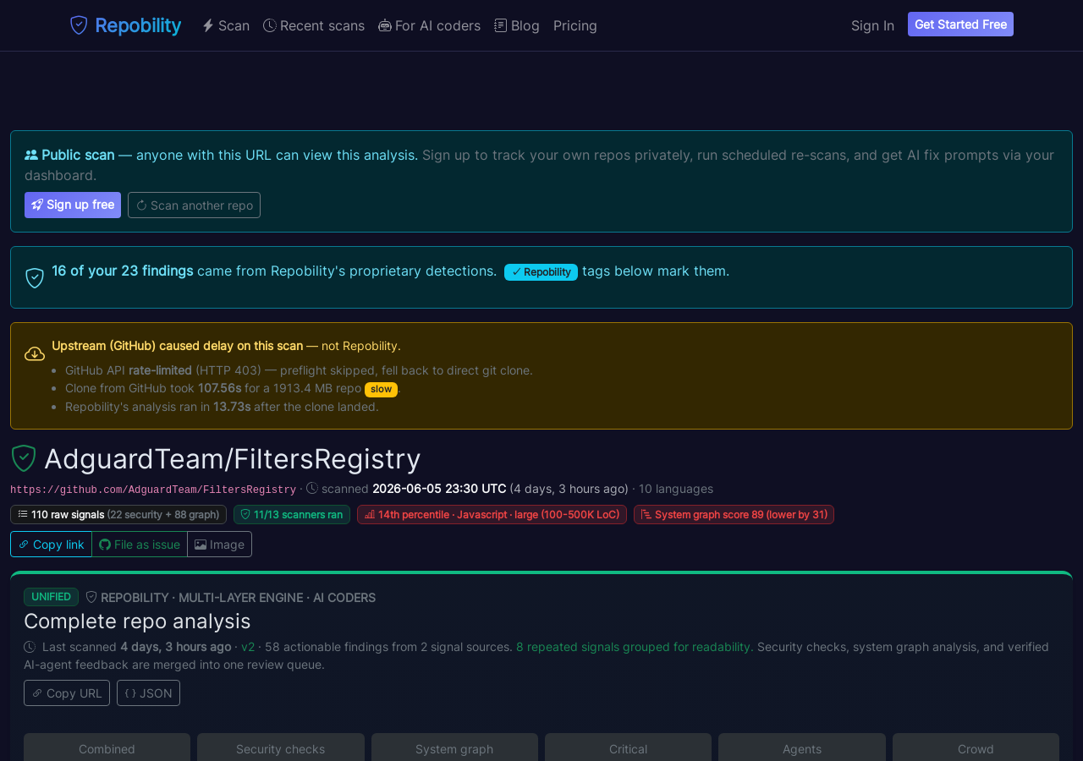Click the Copy link button
This screenshot has width=1083, height=761.
pos(51,545)
